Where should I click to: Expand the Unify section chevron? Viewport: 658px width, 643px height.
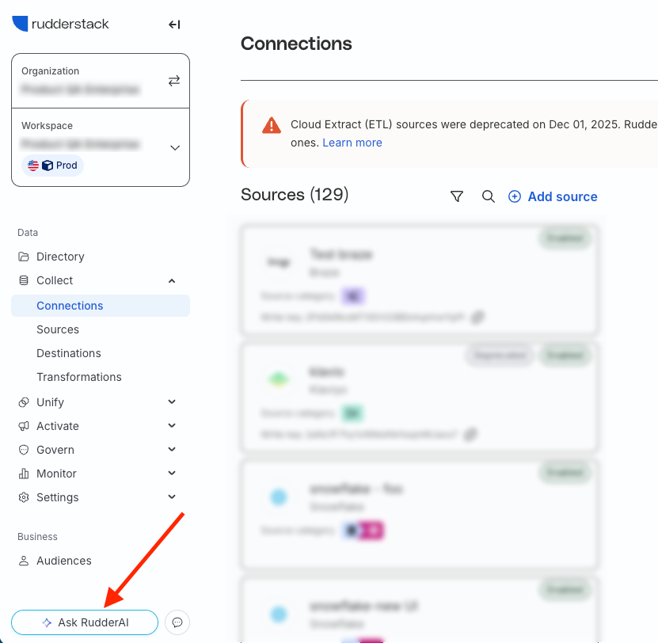point(172,401)
